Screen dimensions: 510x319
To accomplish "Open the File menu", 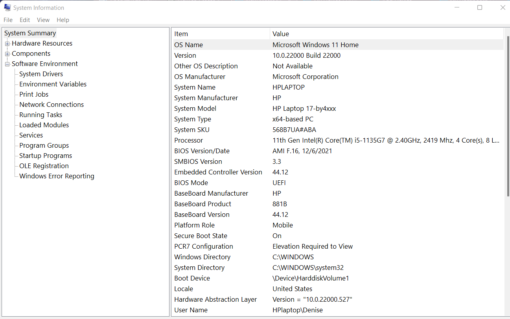I will pos(8,20).
